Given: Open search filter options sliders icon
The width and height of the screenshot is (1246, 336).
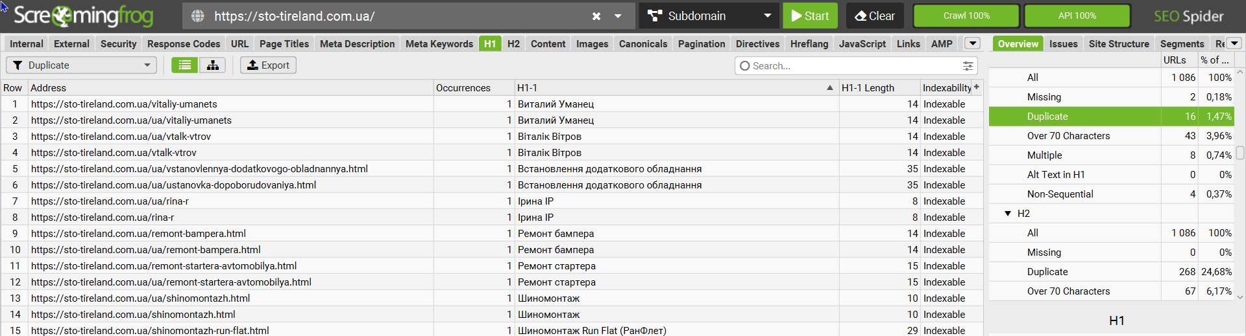Looking at the screenshot, I should (968, 66).
